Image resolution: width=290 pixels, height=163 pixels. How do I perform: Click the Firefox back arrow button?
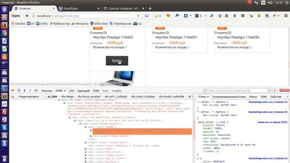coord(27,16)
